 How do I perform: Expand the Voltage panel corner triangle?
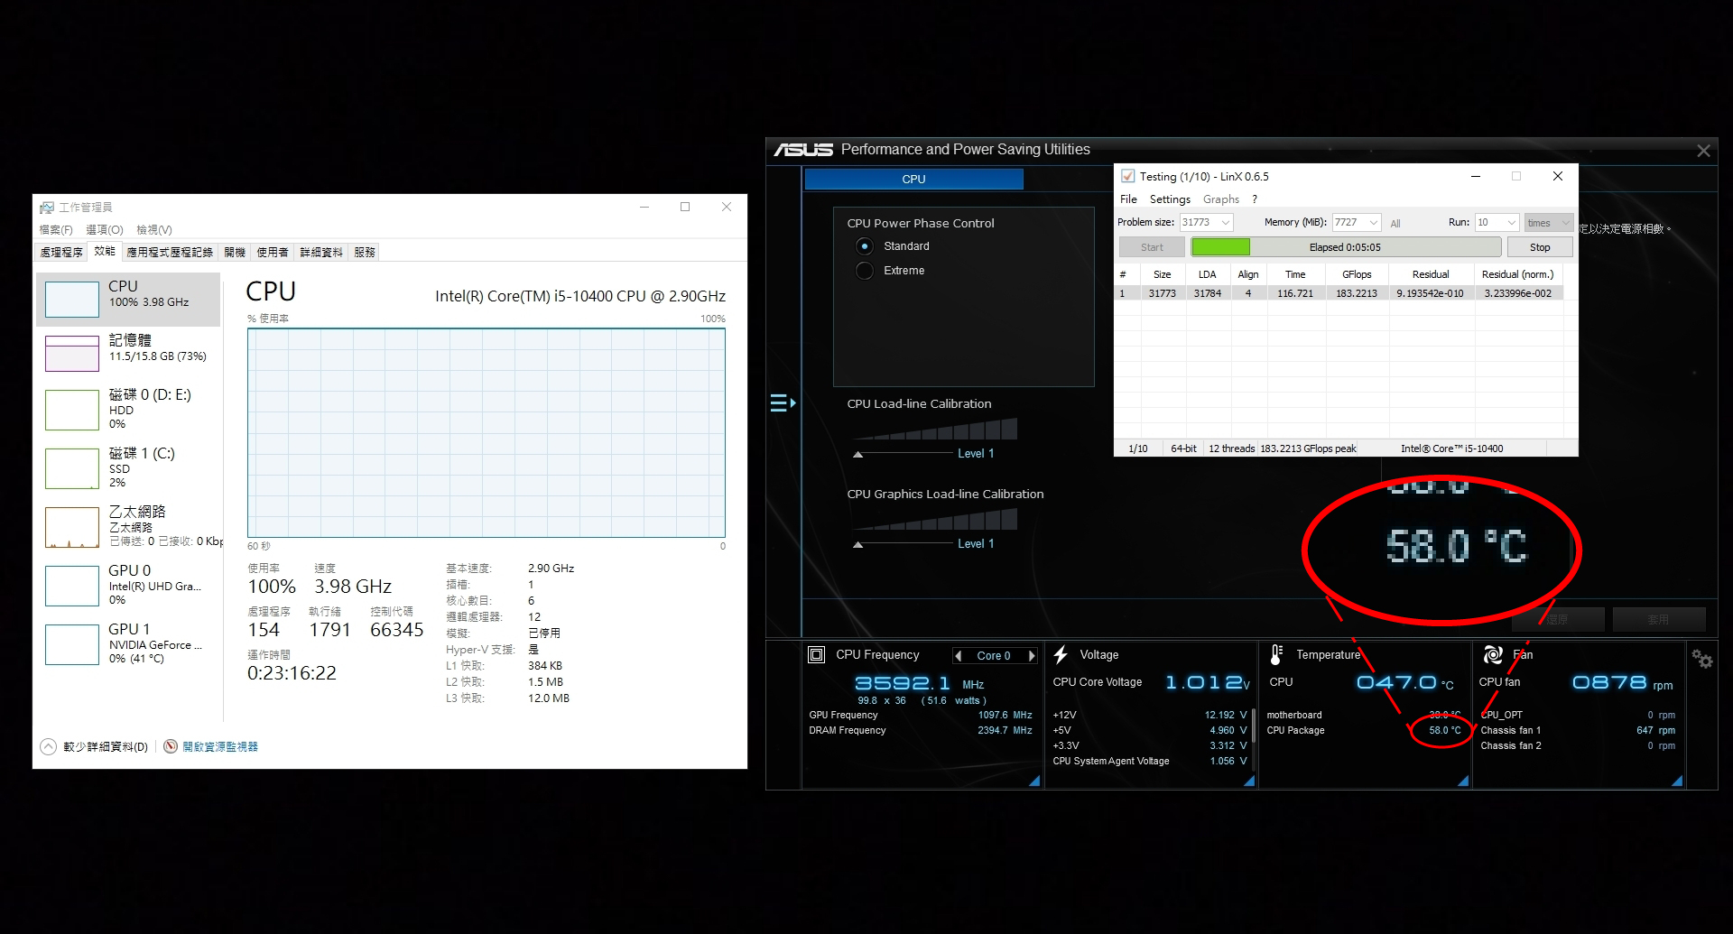(x=1249, y=781)
